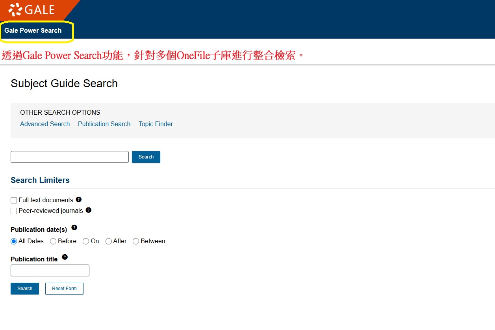Select the On date option
The width and height of the screenshot is (495, 330).
click(x=86, y=241)
